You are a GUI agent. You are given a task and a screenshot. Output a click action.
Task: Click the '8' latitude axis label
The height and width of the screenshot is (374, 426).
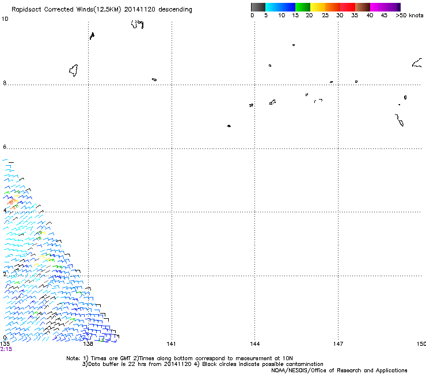click(5, 83)
